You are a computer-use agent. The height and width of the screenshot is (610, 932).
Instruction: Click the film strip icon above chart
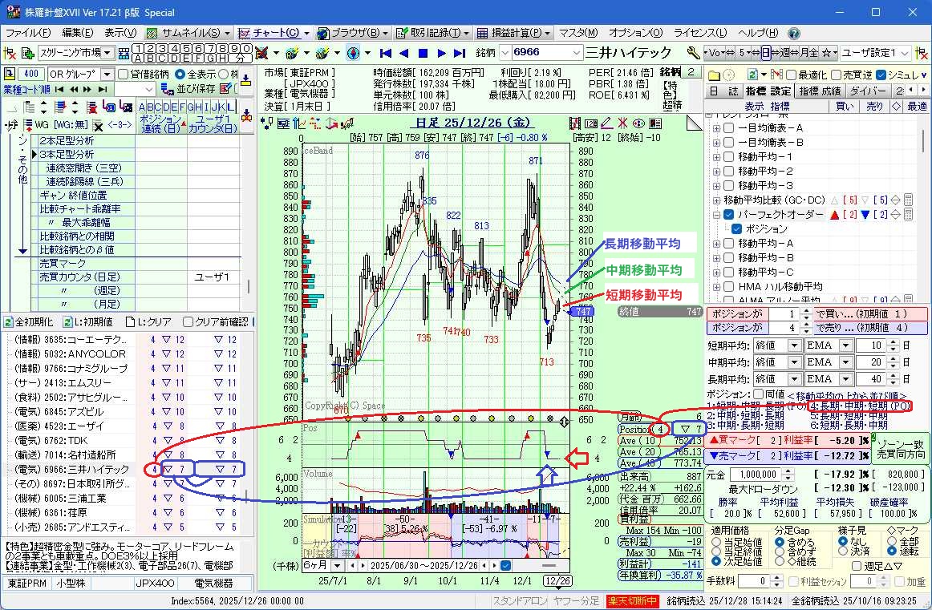[x=574, y=123]
